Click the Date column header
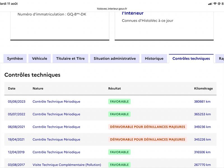 click(x=12, y=88)
